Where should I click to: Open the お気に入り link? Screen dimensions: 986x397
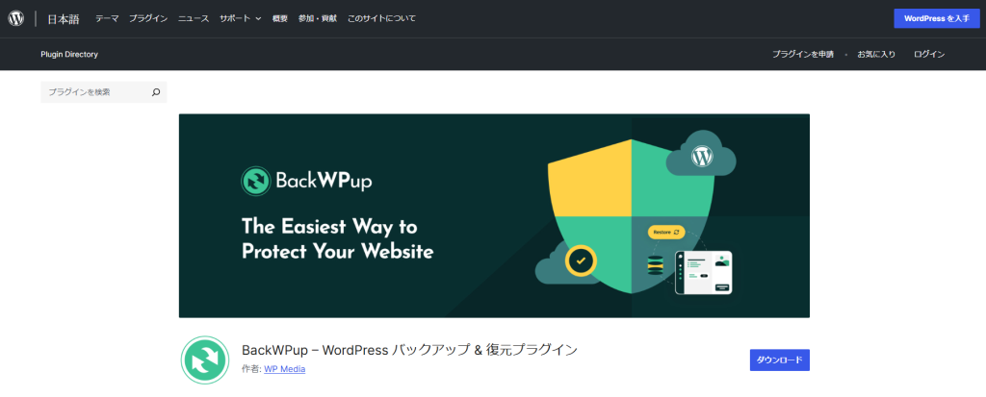pos(876,55)
